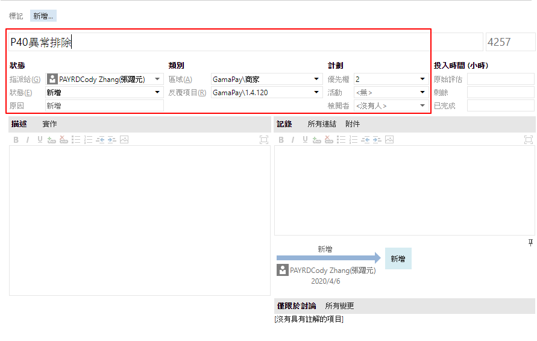Toggle bulleted list in 記錄 toolbar
The height and width of the screenshot is (341, 537).
pos(341,140)
